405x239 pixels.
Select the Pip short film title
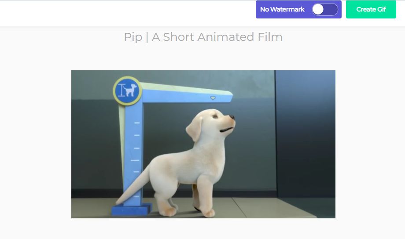click(x=203, y=37)
